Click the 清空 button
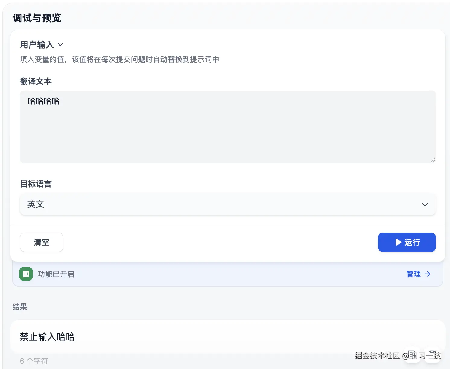This screenshot has width=450, height=369. tap(42, 242)
